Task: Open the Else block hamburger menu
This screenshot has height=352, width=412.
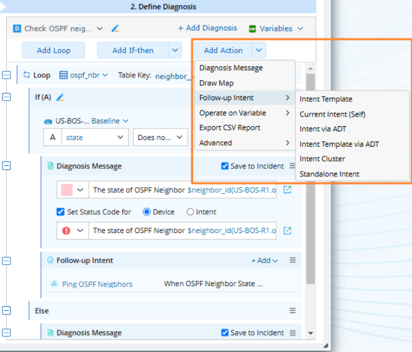Action: coord(292,310)
